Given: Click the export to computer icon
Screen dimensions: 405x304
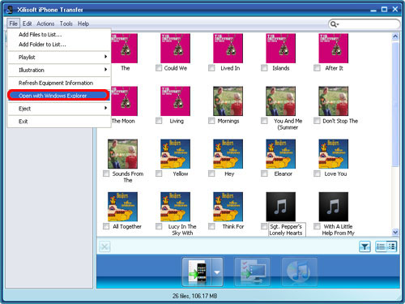Looking at the screenshot, I should tap(253, 272).
